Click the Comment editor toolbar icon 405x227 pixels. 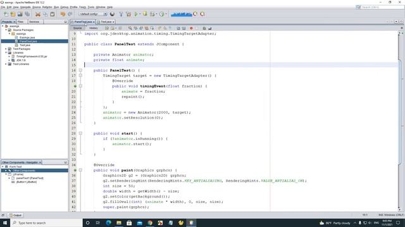[204, 28]
